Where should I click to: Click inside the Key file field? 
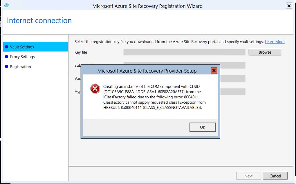[x=184, y=52]
